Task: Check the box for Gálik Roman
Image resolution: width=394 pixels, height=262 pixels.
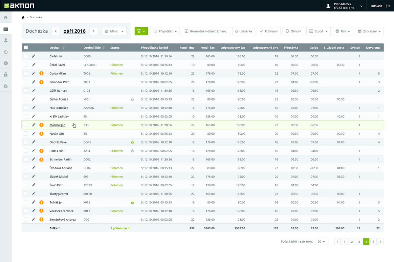Action: [26, 90]
